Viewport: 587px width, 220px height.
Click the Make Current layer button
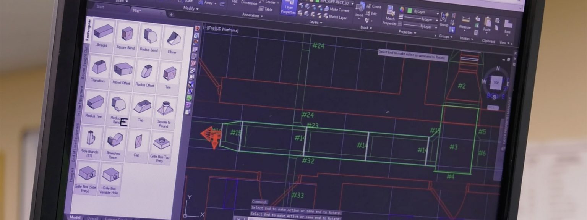pyautogui.click(x=338, y=10)
